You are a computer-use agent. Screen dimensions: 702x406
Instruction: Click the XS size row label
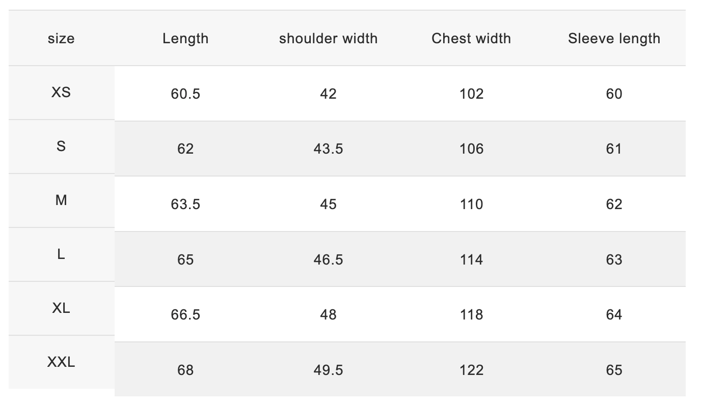coord(61,93)
